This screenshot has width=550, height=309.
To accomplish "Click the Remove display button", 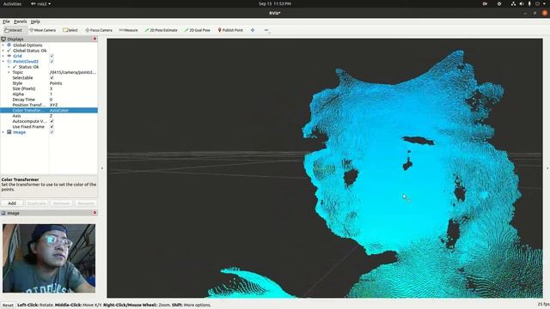I will [x=61, y=203].
